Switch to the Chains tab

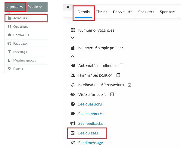click(101, 12)
